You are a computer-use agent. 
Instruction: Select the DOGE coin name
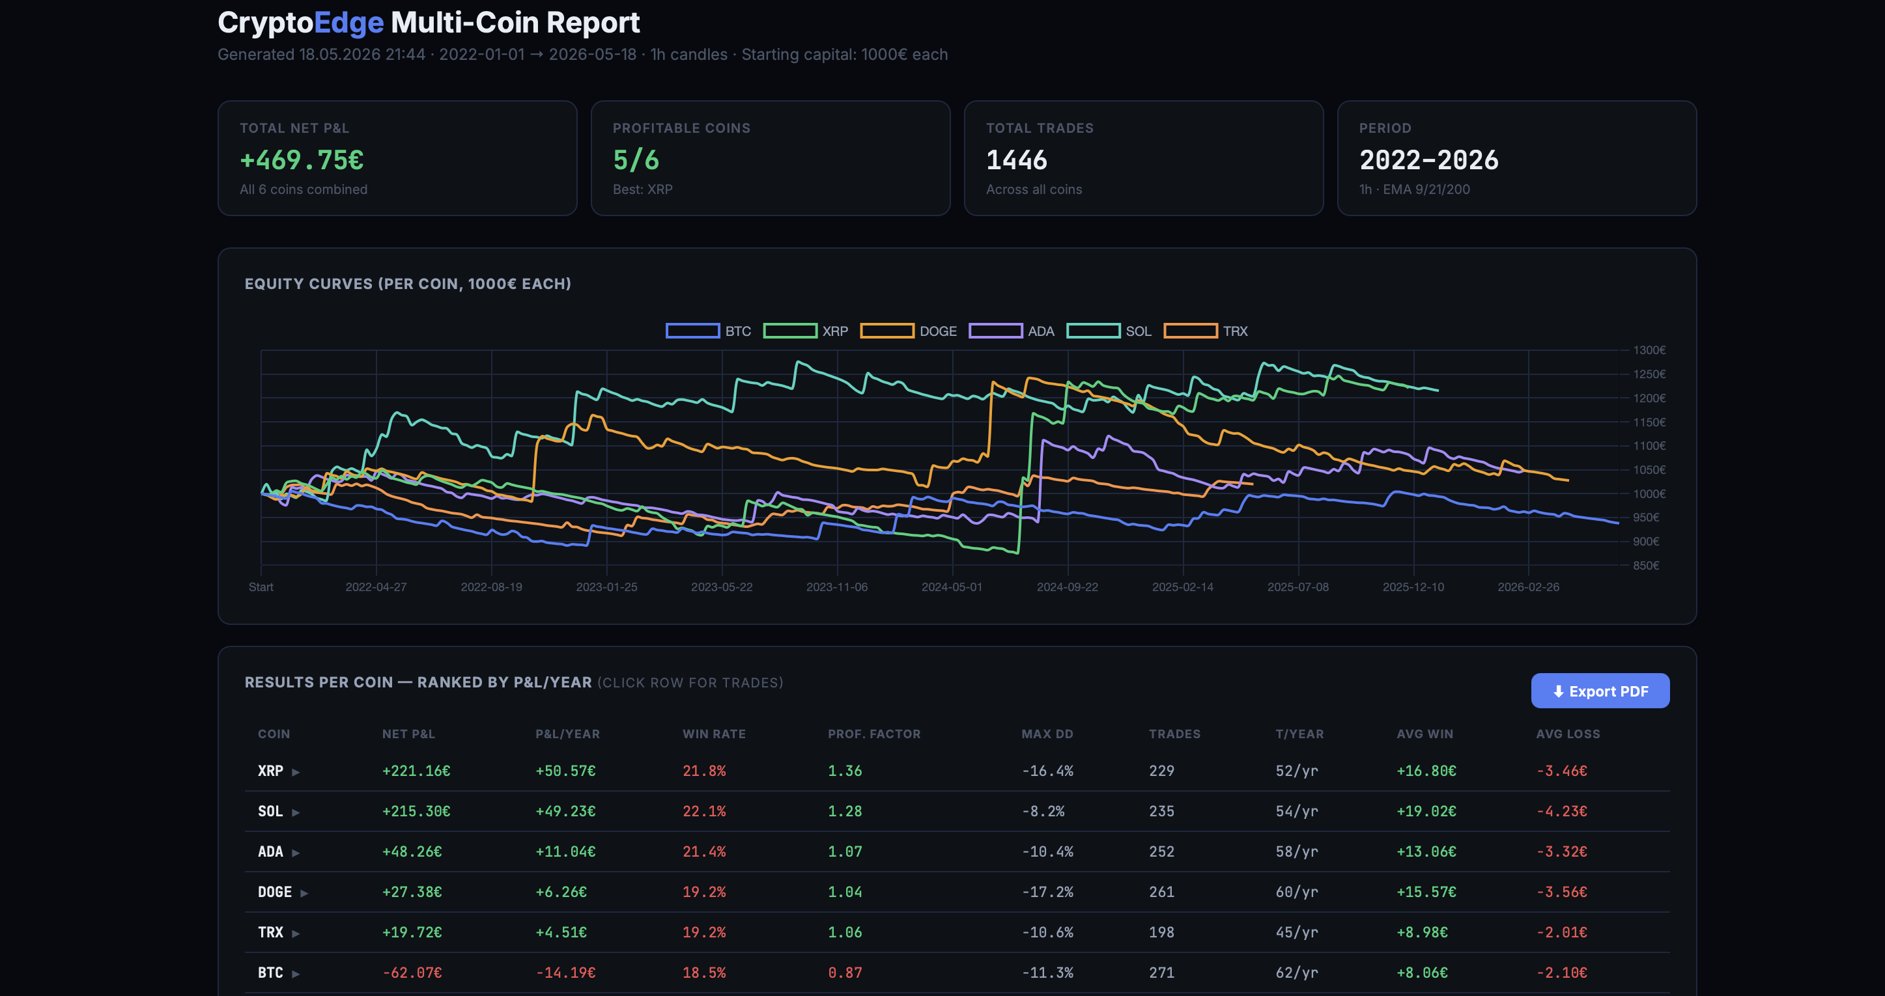tap(274, 891)
